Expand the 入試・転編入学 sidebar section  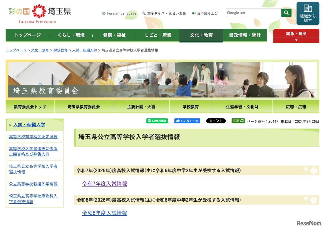(x=29, y=125)
